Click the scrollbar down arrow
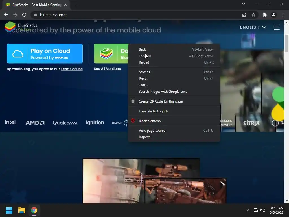This screenshot has width=289, height=217. click(286, 201)
